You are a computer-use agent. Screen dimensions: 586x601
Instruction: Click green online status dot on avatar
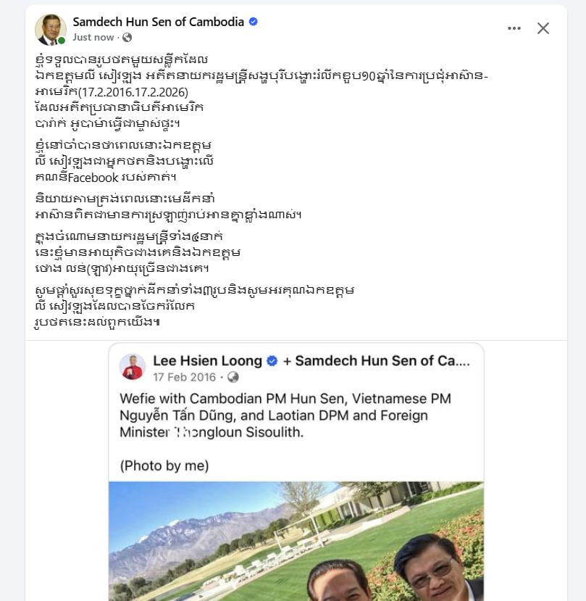[x=62, y=41]
